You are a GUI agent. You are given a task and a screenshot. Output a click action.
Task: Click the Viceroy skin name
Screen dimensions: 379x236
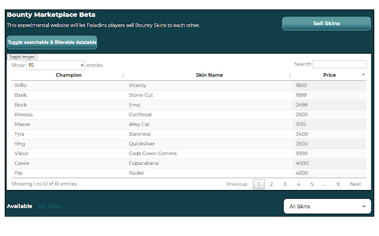(x=137, y=85)
